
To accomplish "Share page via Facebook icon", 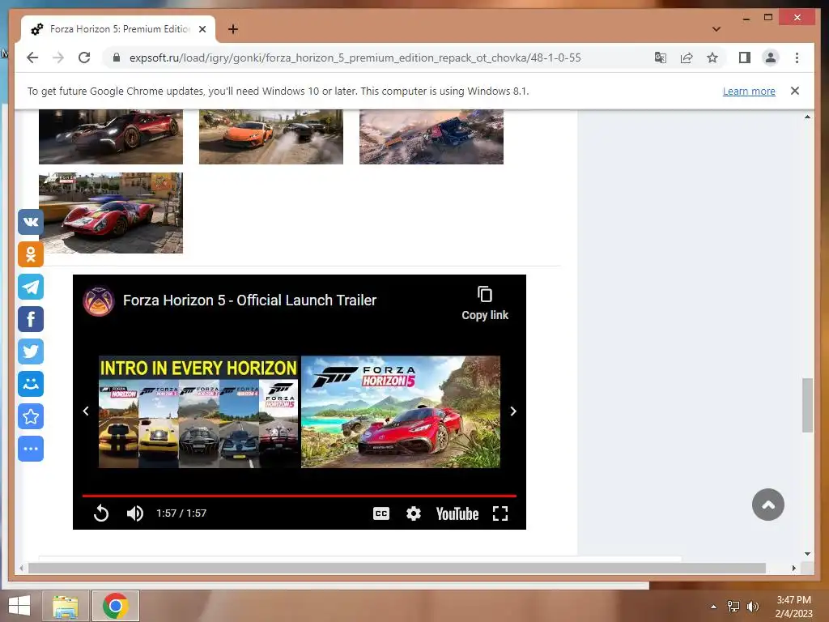I will [31, 319].
